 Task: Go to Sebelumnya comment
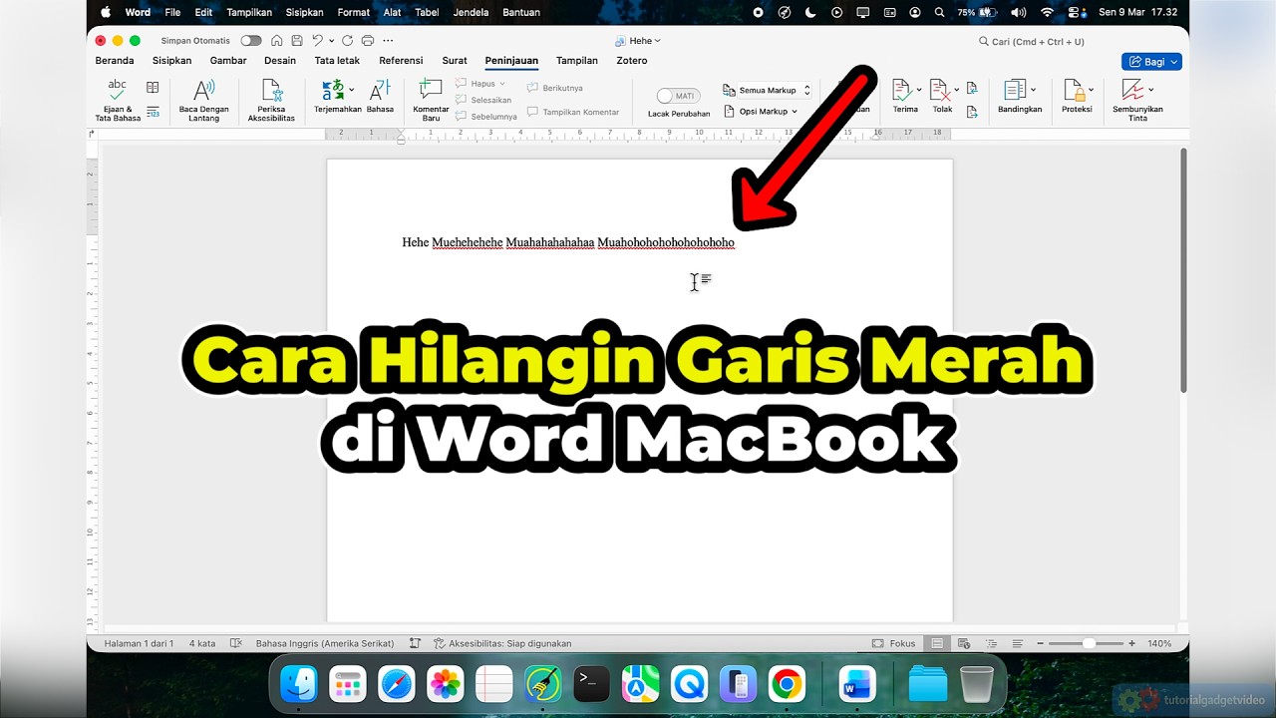click(x=486, y=116)
